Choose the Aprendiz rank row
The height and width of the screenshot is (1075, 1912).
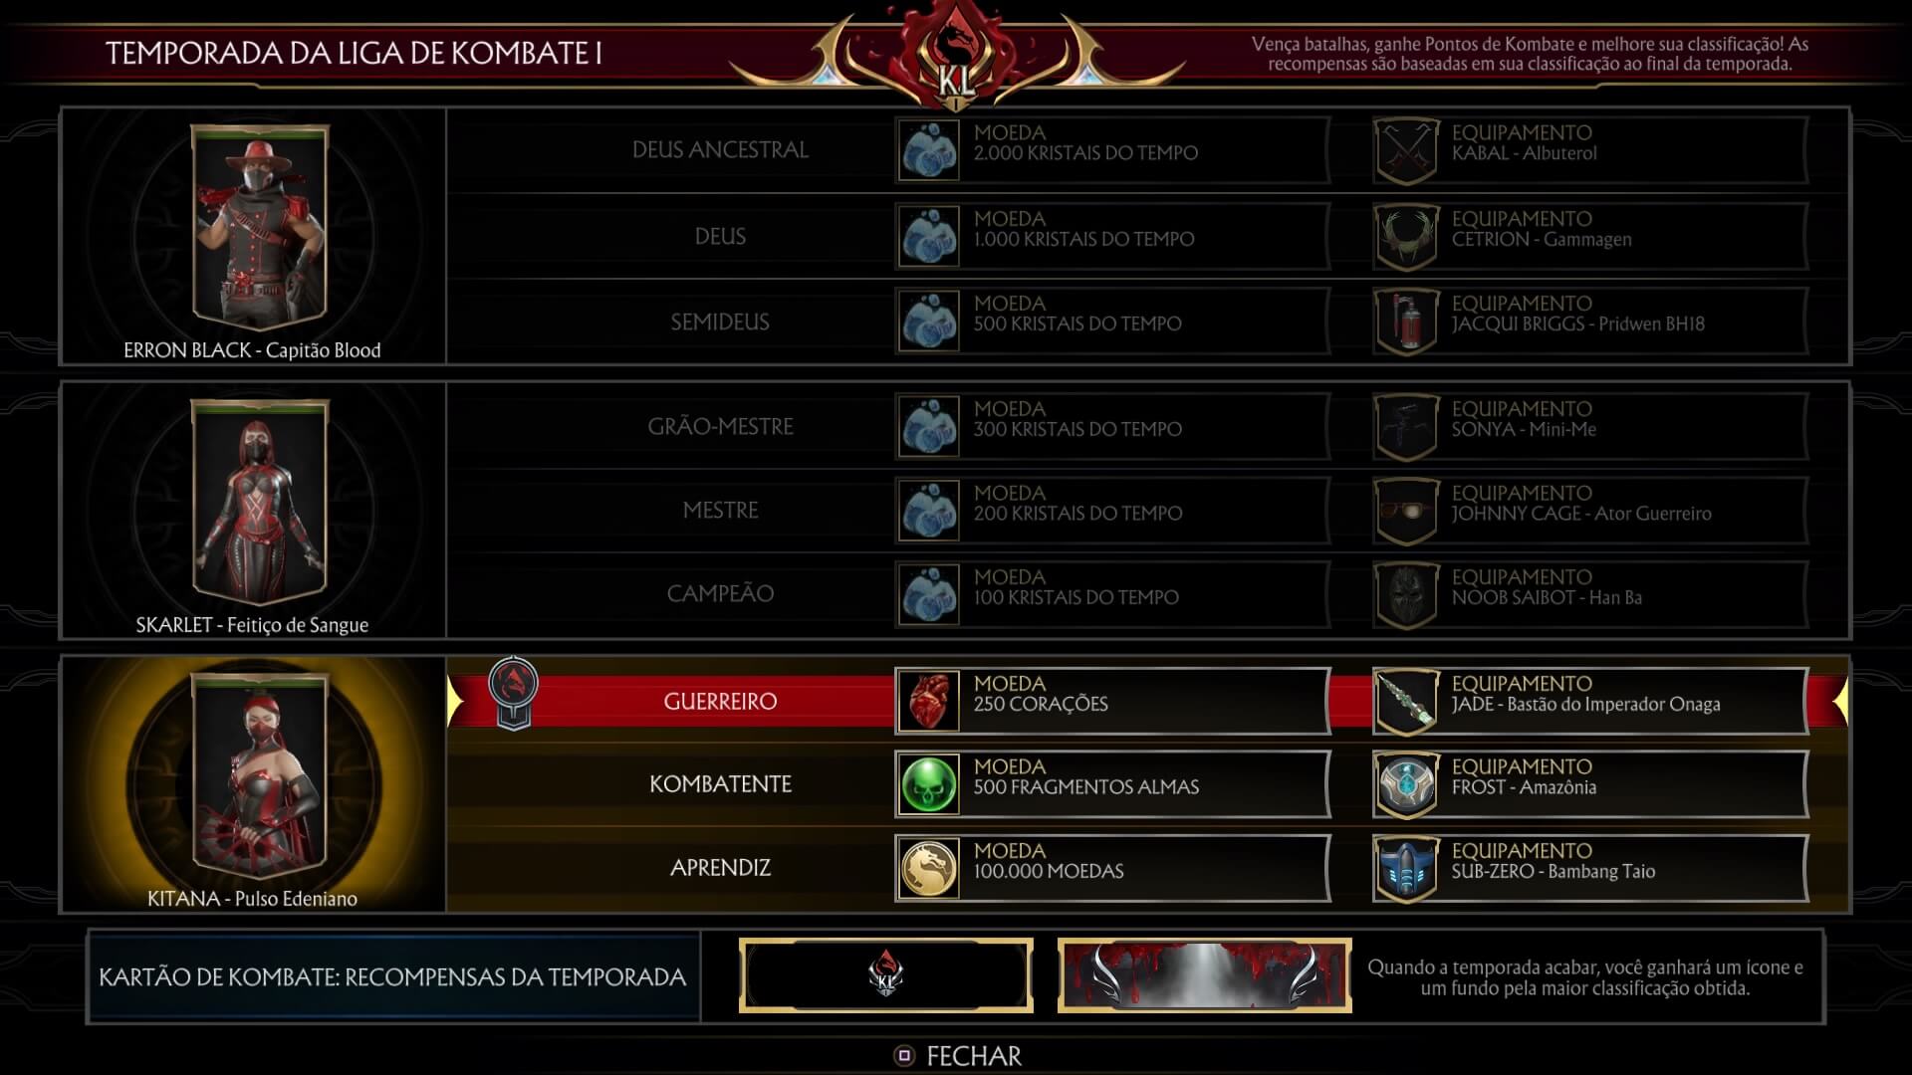(x=1147, y=868)
